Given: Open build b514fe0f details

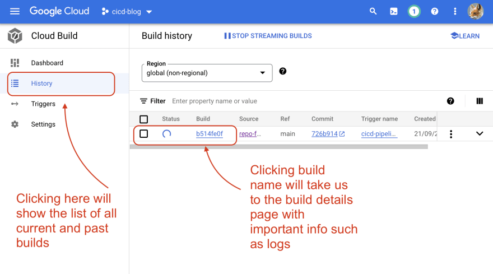Looking at the screenshot, I should click(x=210, y=134).
